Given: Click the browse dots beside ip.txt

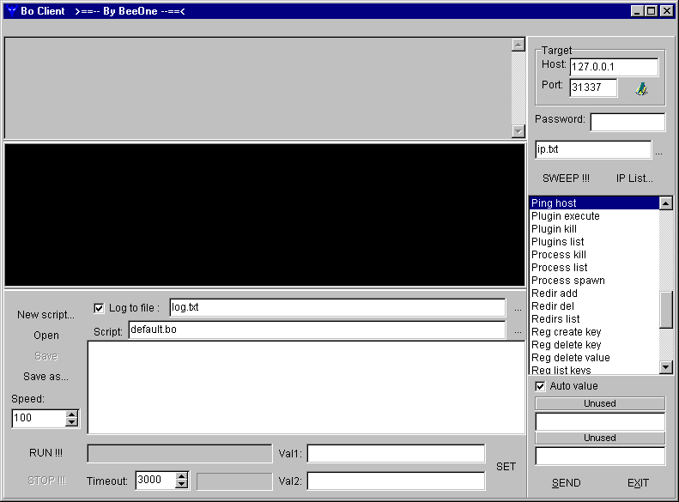Looking at the screenshot, I should tap(658, 153).
